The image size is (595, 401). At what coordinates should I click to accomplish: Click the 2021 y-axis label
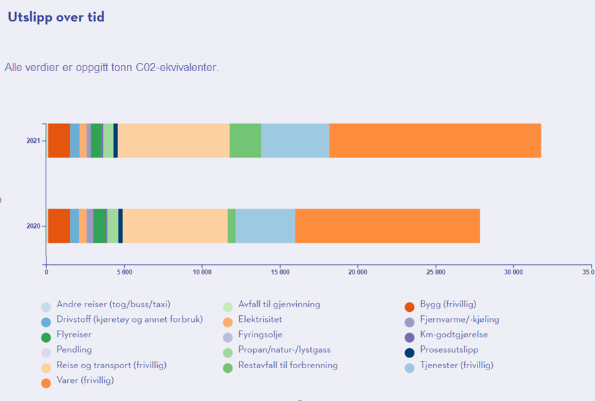pyautogui.click(x=34, y=141)
